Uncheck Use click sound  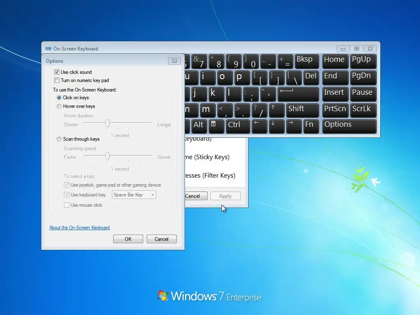57,72
